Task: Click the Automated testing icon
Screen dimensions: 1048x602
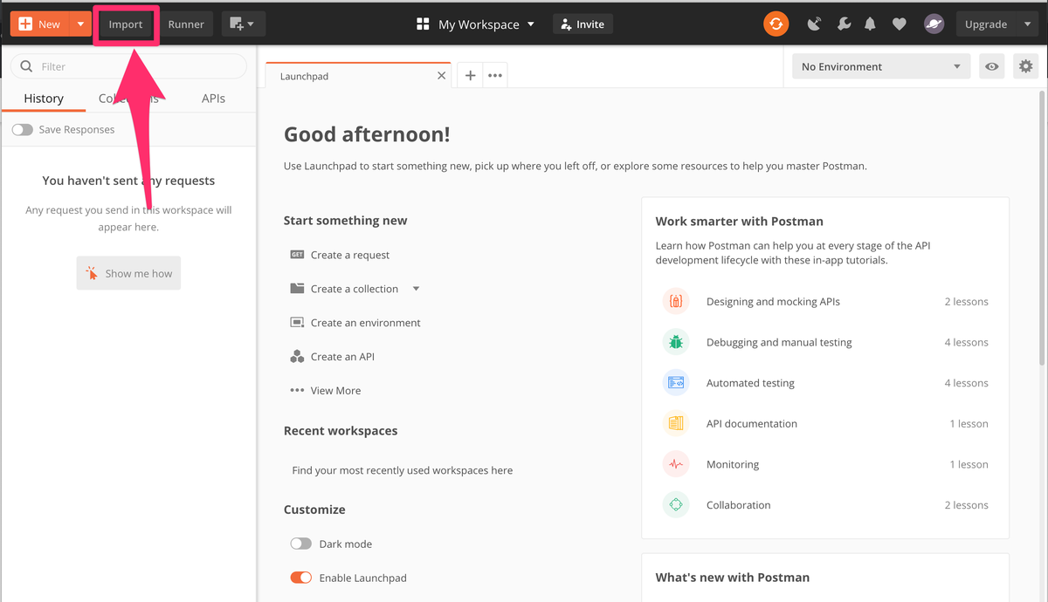Action: tap(676, 383)
